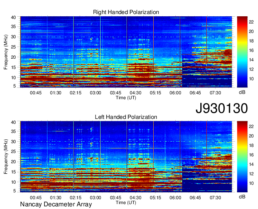The image size is (258, 209).
Task: Click the 06:00 tick on top plot
Action: click(175, 93)
